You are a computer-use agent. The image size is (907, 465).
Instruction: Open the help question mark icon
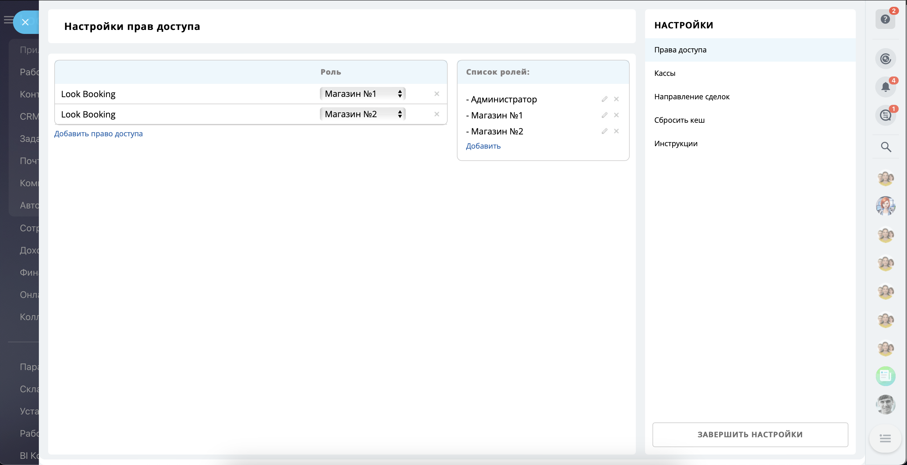tap(885, 19)
